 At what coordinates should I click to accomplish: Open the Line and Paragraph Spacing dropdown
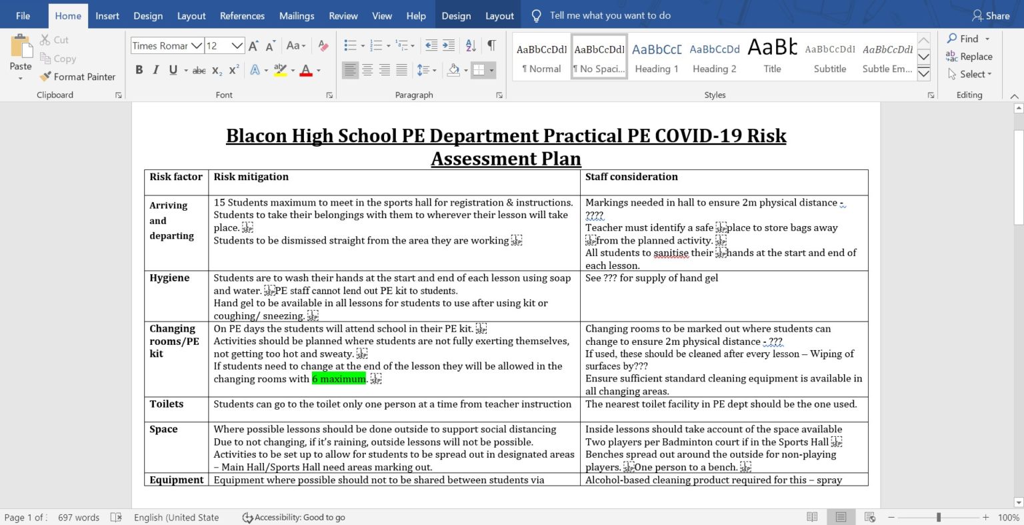[427, 69]
